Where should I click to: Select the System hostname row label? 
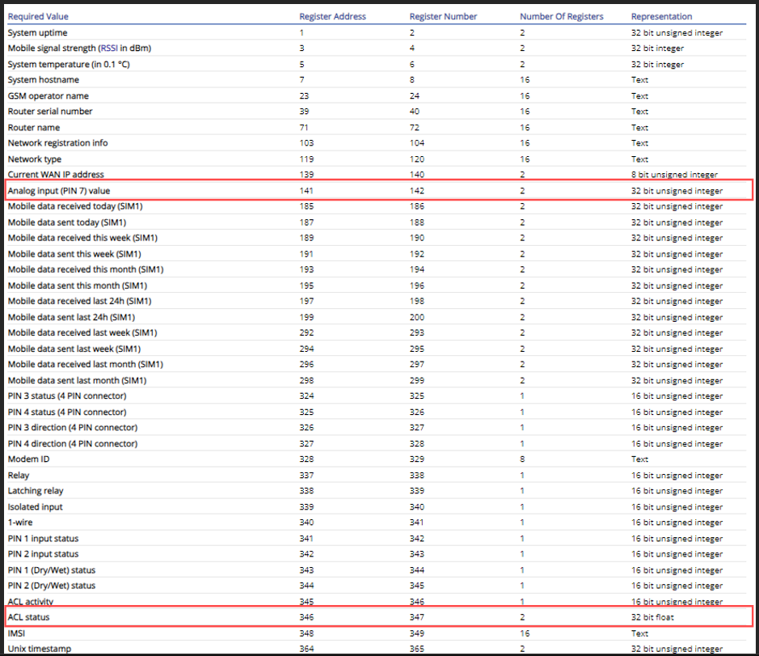(x=43, y=80)
